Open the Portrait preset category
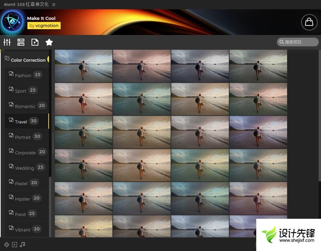The height and width of the screenshot is (251, 321). coord(23,137)
